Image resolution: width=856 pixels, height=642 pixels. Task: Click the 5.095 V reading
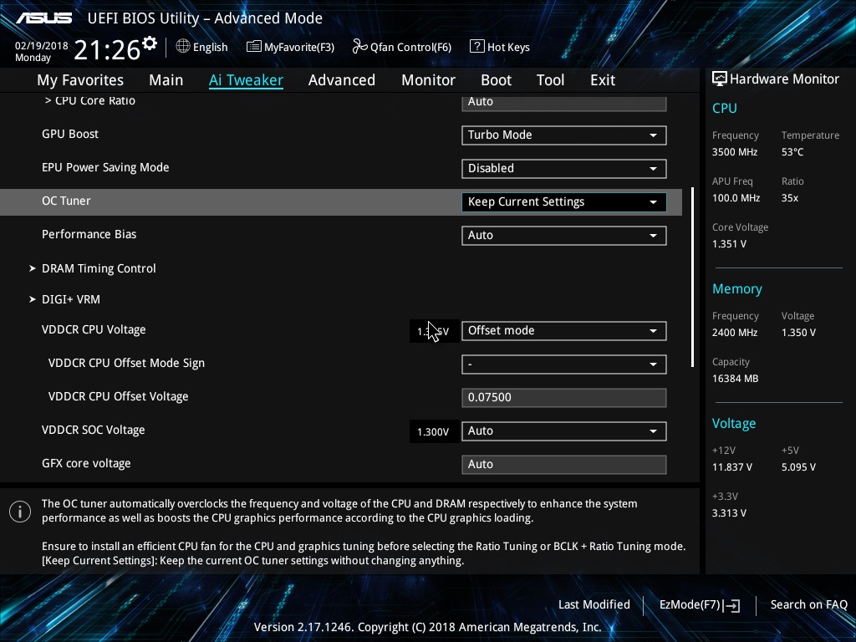pyautogui.click(x=798, y=467)
